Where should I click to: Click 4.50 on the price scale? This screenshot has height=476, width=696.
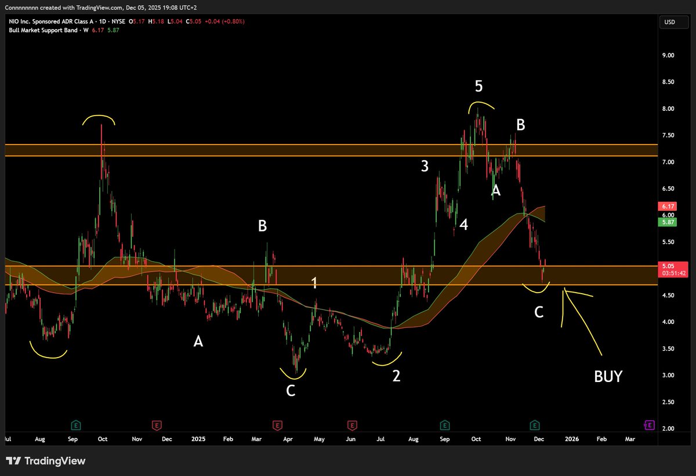668,296
